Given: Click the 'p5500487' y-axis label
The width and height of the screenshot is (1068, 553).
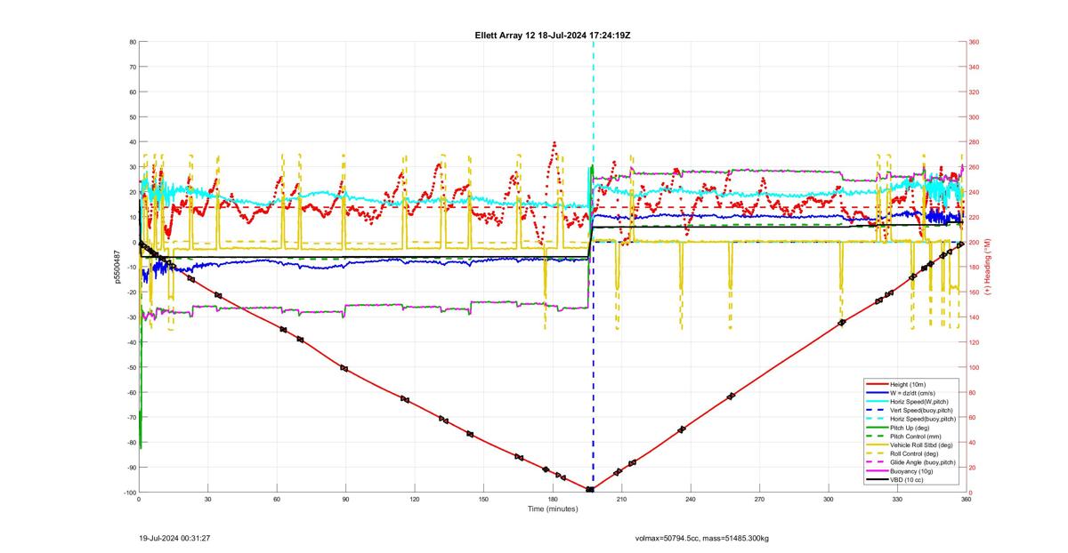Looking at the screenshot, I should click(x=117, y=266).
